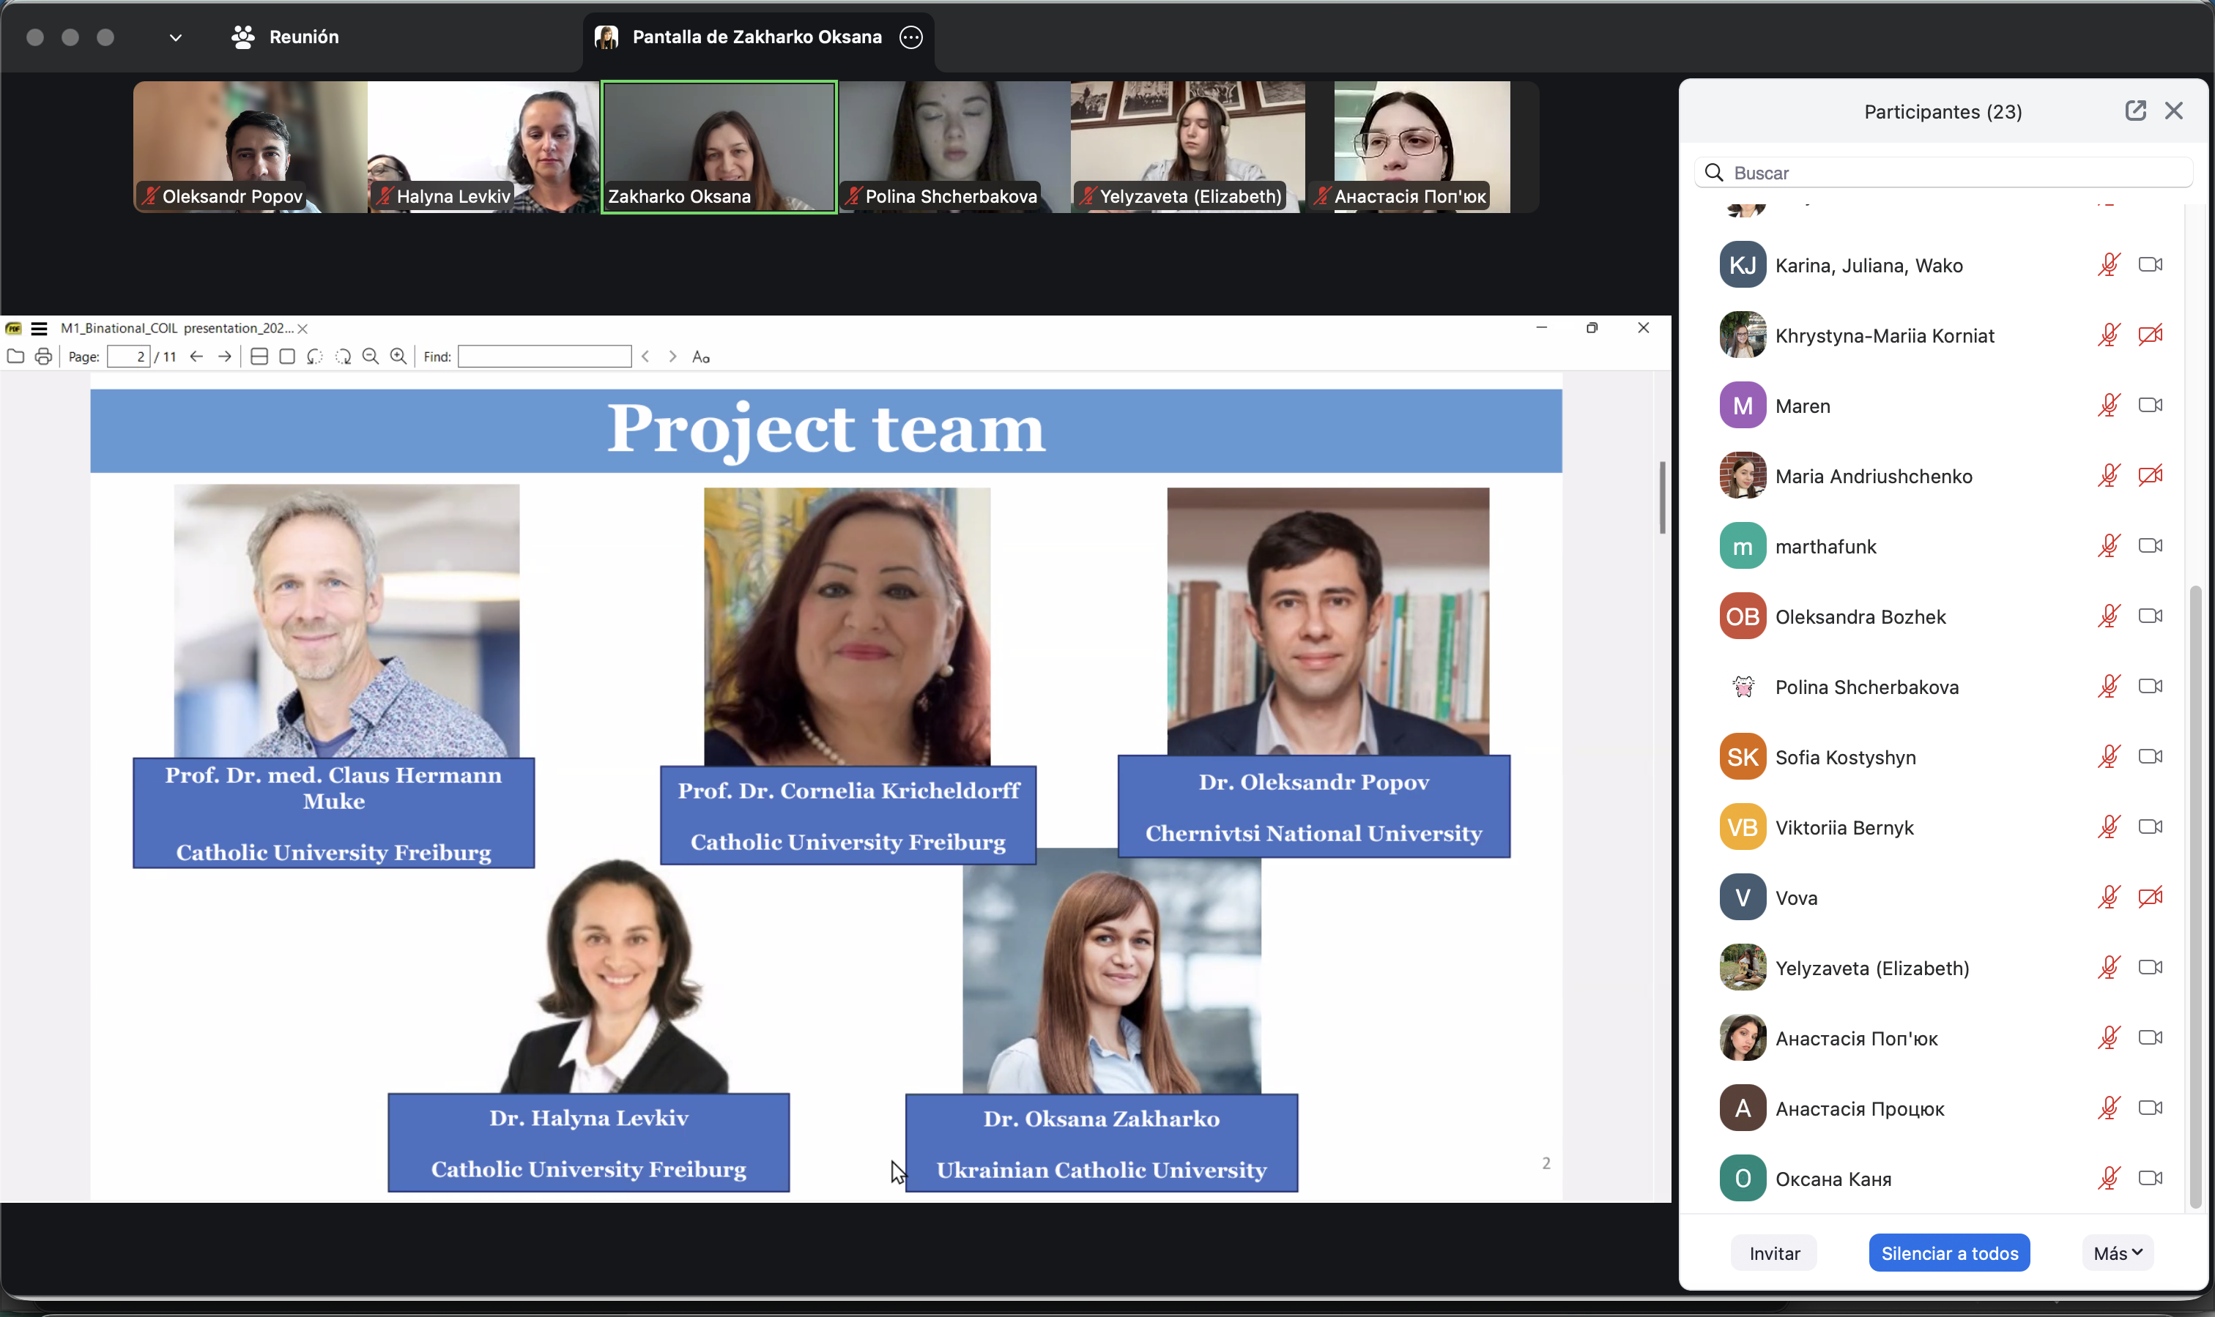Open screen share options ellipsis menu
This screenshot has height=1317, width=2215.
[x=911, y=37]
